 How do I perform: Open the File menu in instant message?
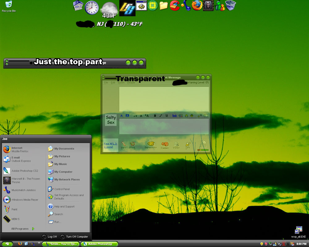(x=106, y=82)
